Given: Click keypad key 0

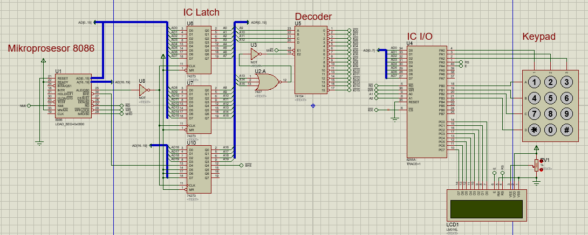Looking at the screenshot, I should (551, 130).
